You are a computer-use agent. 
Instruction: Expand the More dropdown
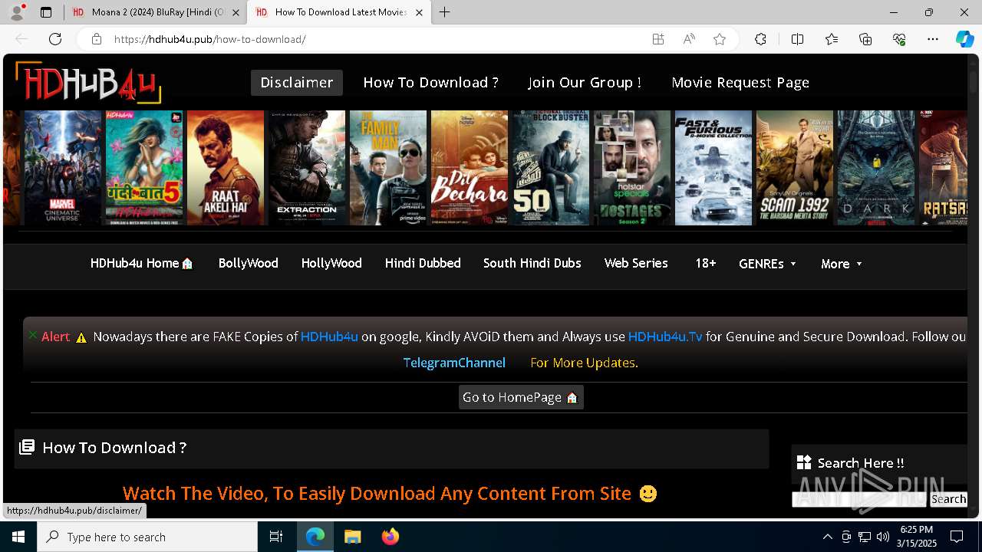point(842,263)
